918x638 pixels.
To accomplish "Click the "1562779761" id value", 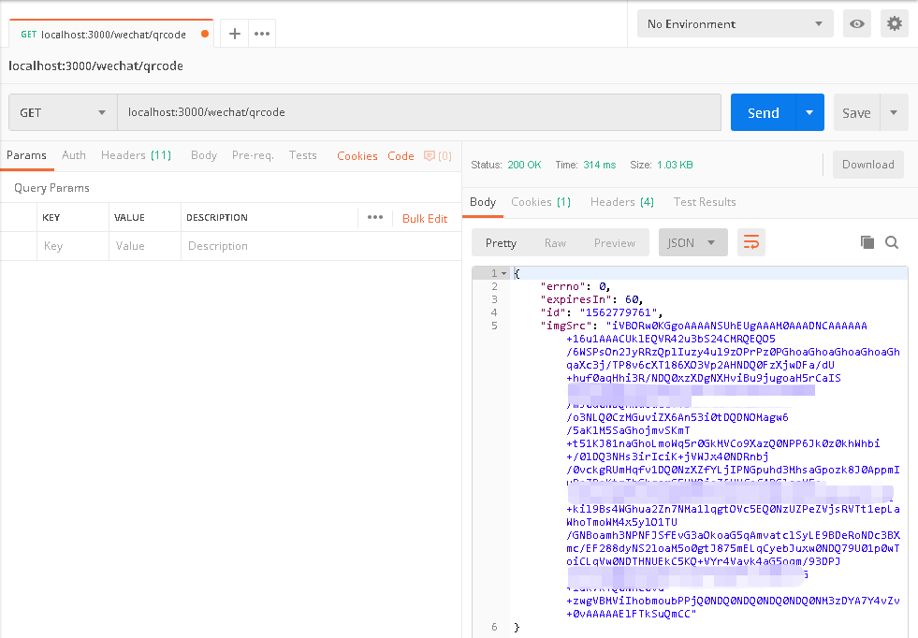I will coord(619,312).
